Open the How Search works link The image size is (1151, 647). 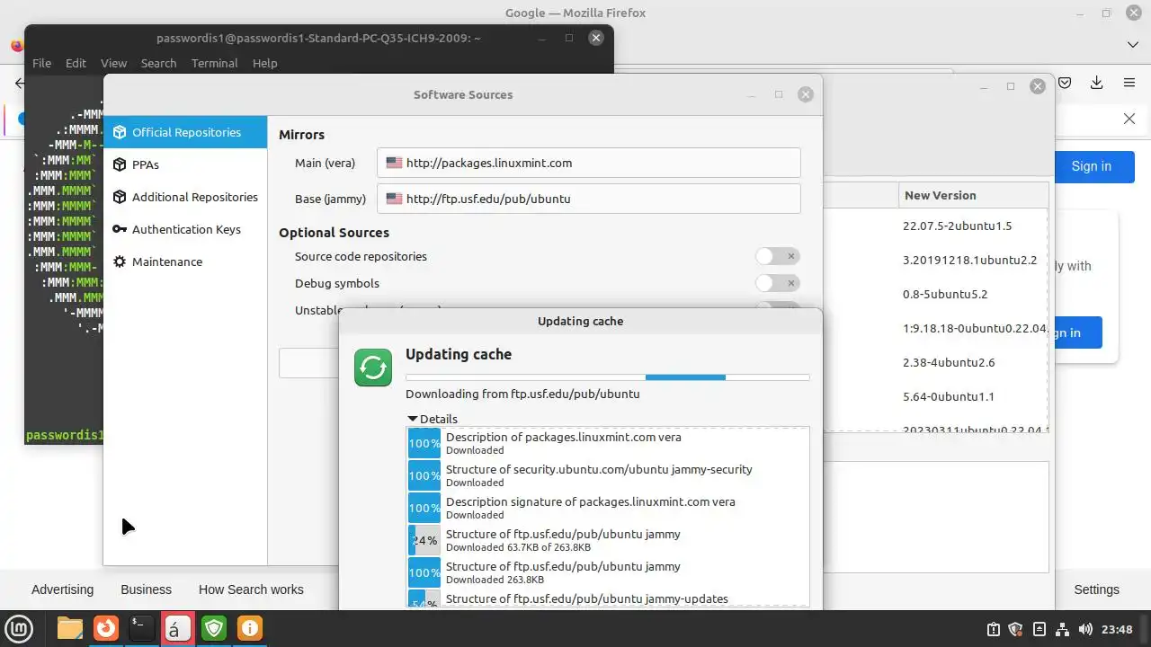(251, 589)
